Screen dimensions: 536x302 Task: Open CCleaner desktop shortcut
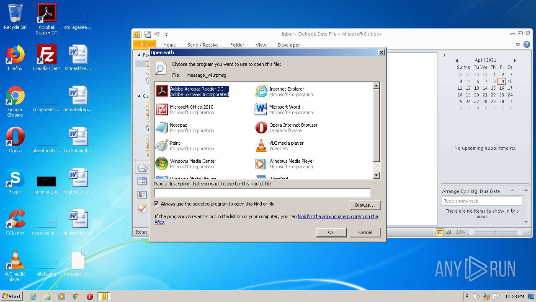[x=15, y=223]
